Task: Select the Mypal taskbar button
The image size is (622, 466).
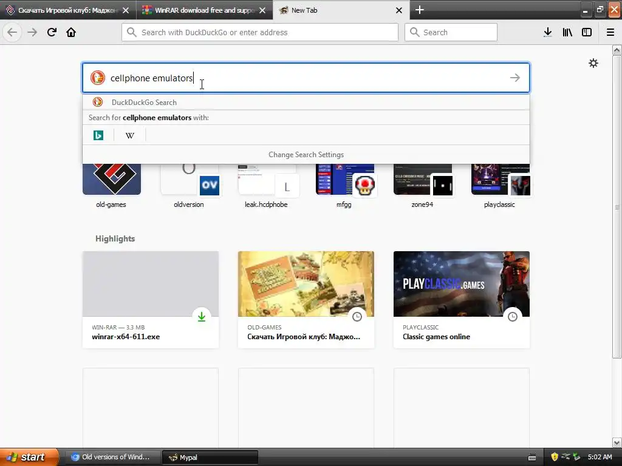Action: (210, 458)
